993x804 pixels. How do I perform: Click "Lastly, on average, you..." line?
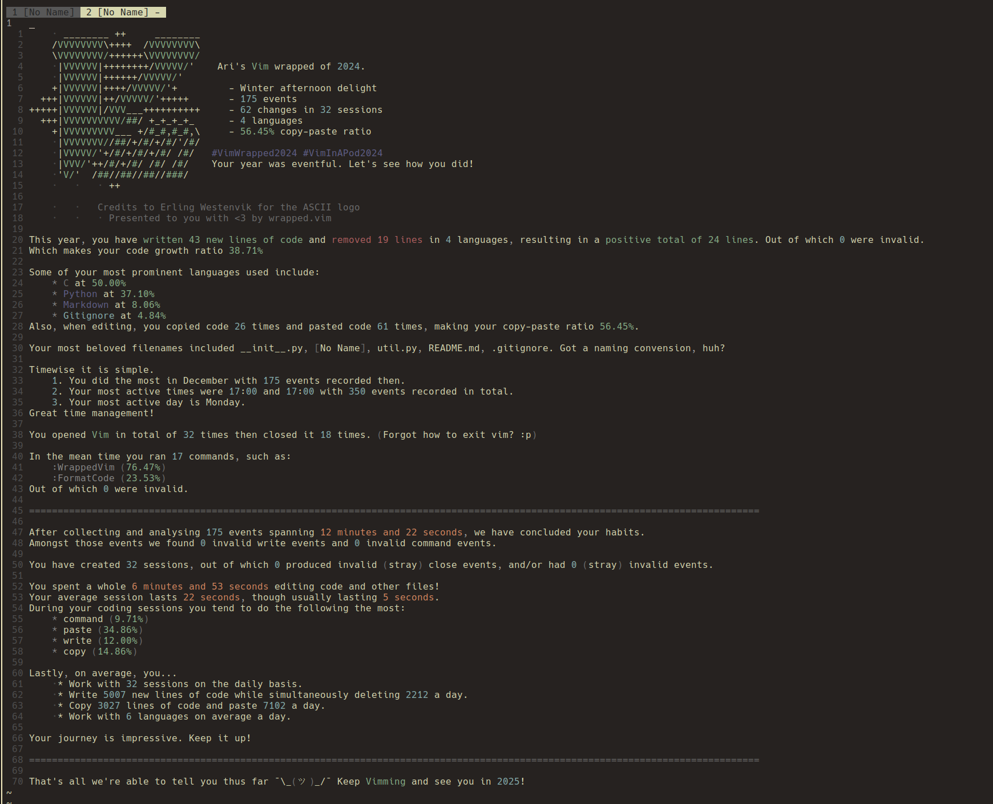click(x=103, y=673)
